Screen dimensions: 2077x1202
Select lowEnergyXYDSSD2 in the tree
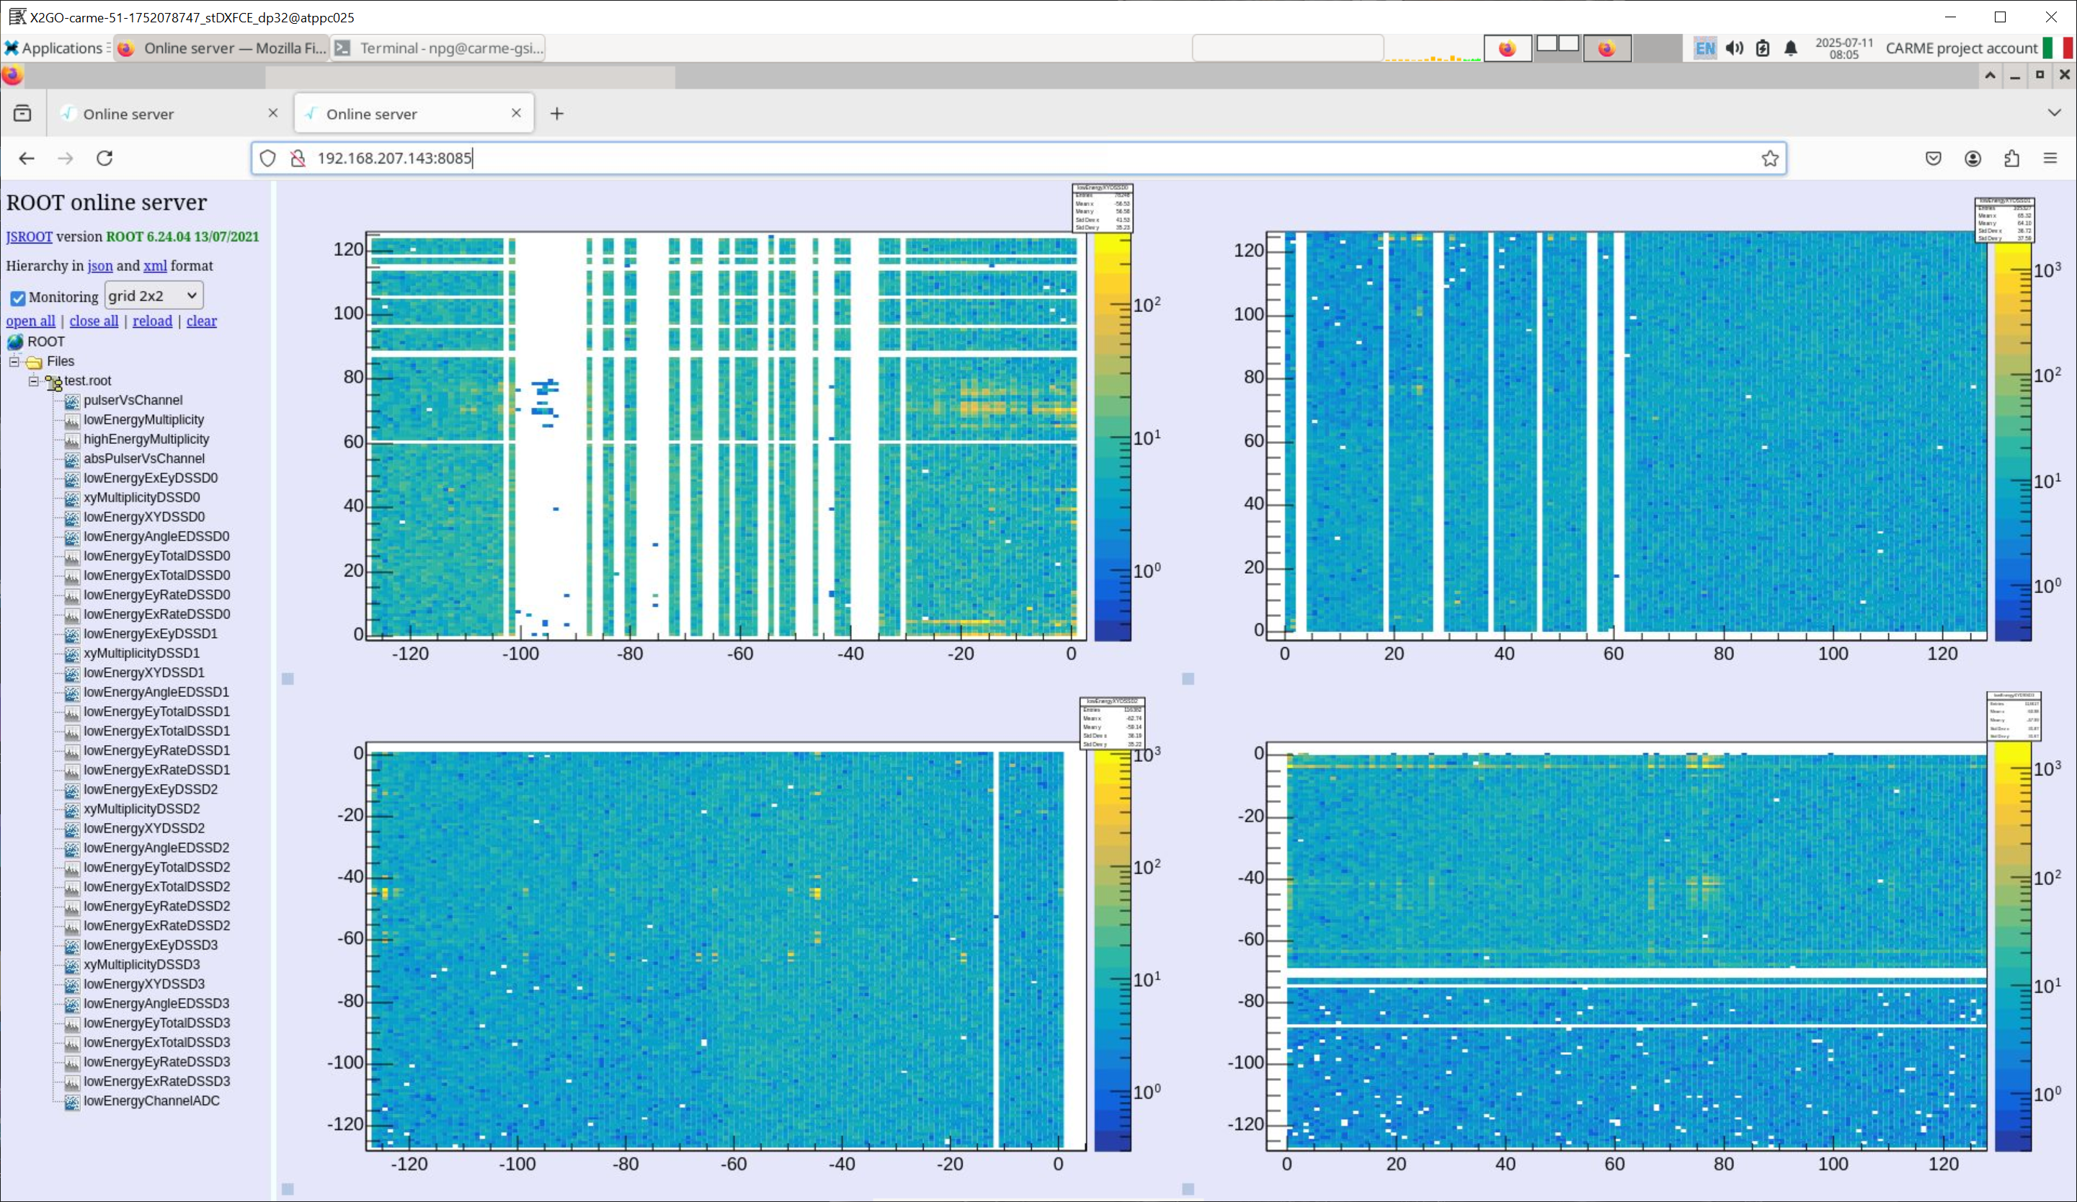tap(143, 829)
